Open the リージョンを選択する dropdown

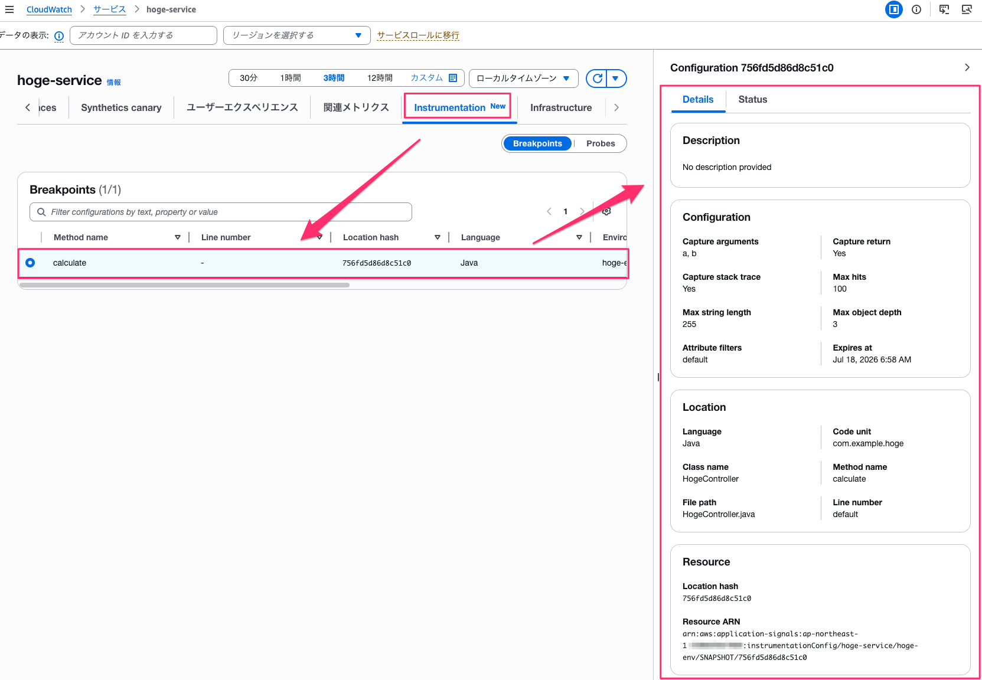coord(296,35)
